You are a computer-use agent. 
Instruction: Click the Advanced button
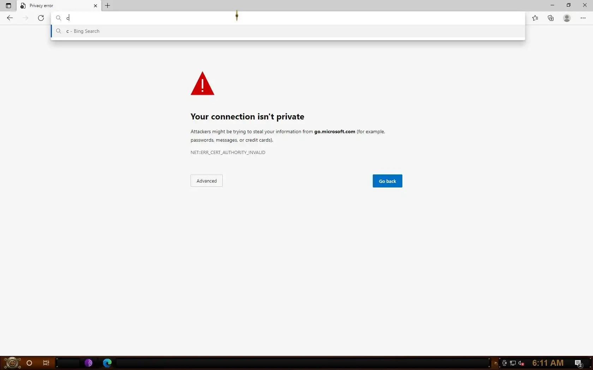click(x=206, y=181)
